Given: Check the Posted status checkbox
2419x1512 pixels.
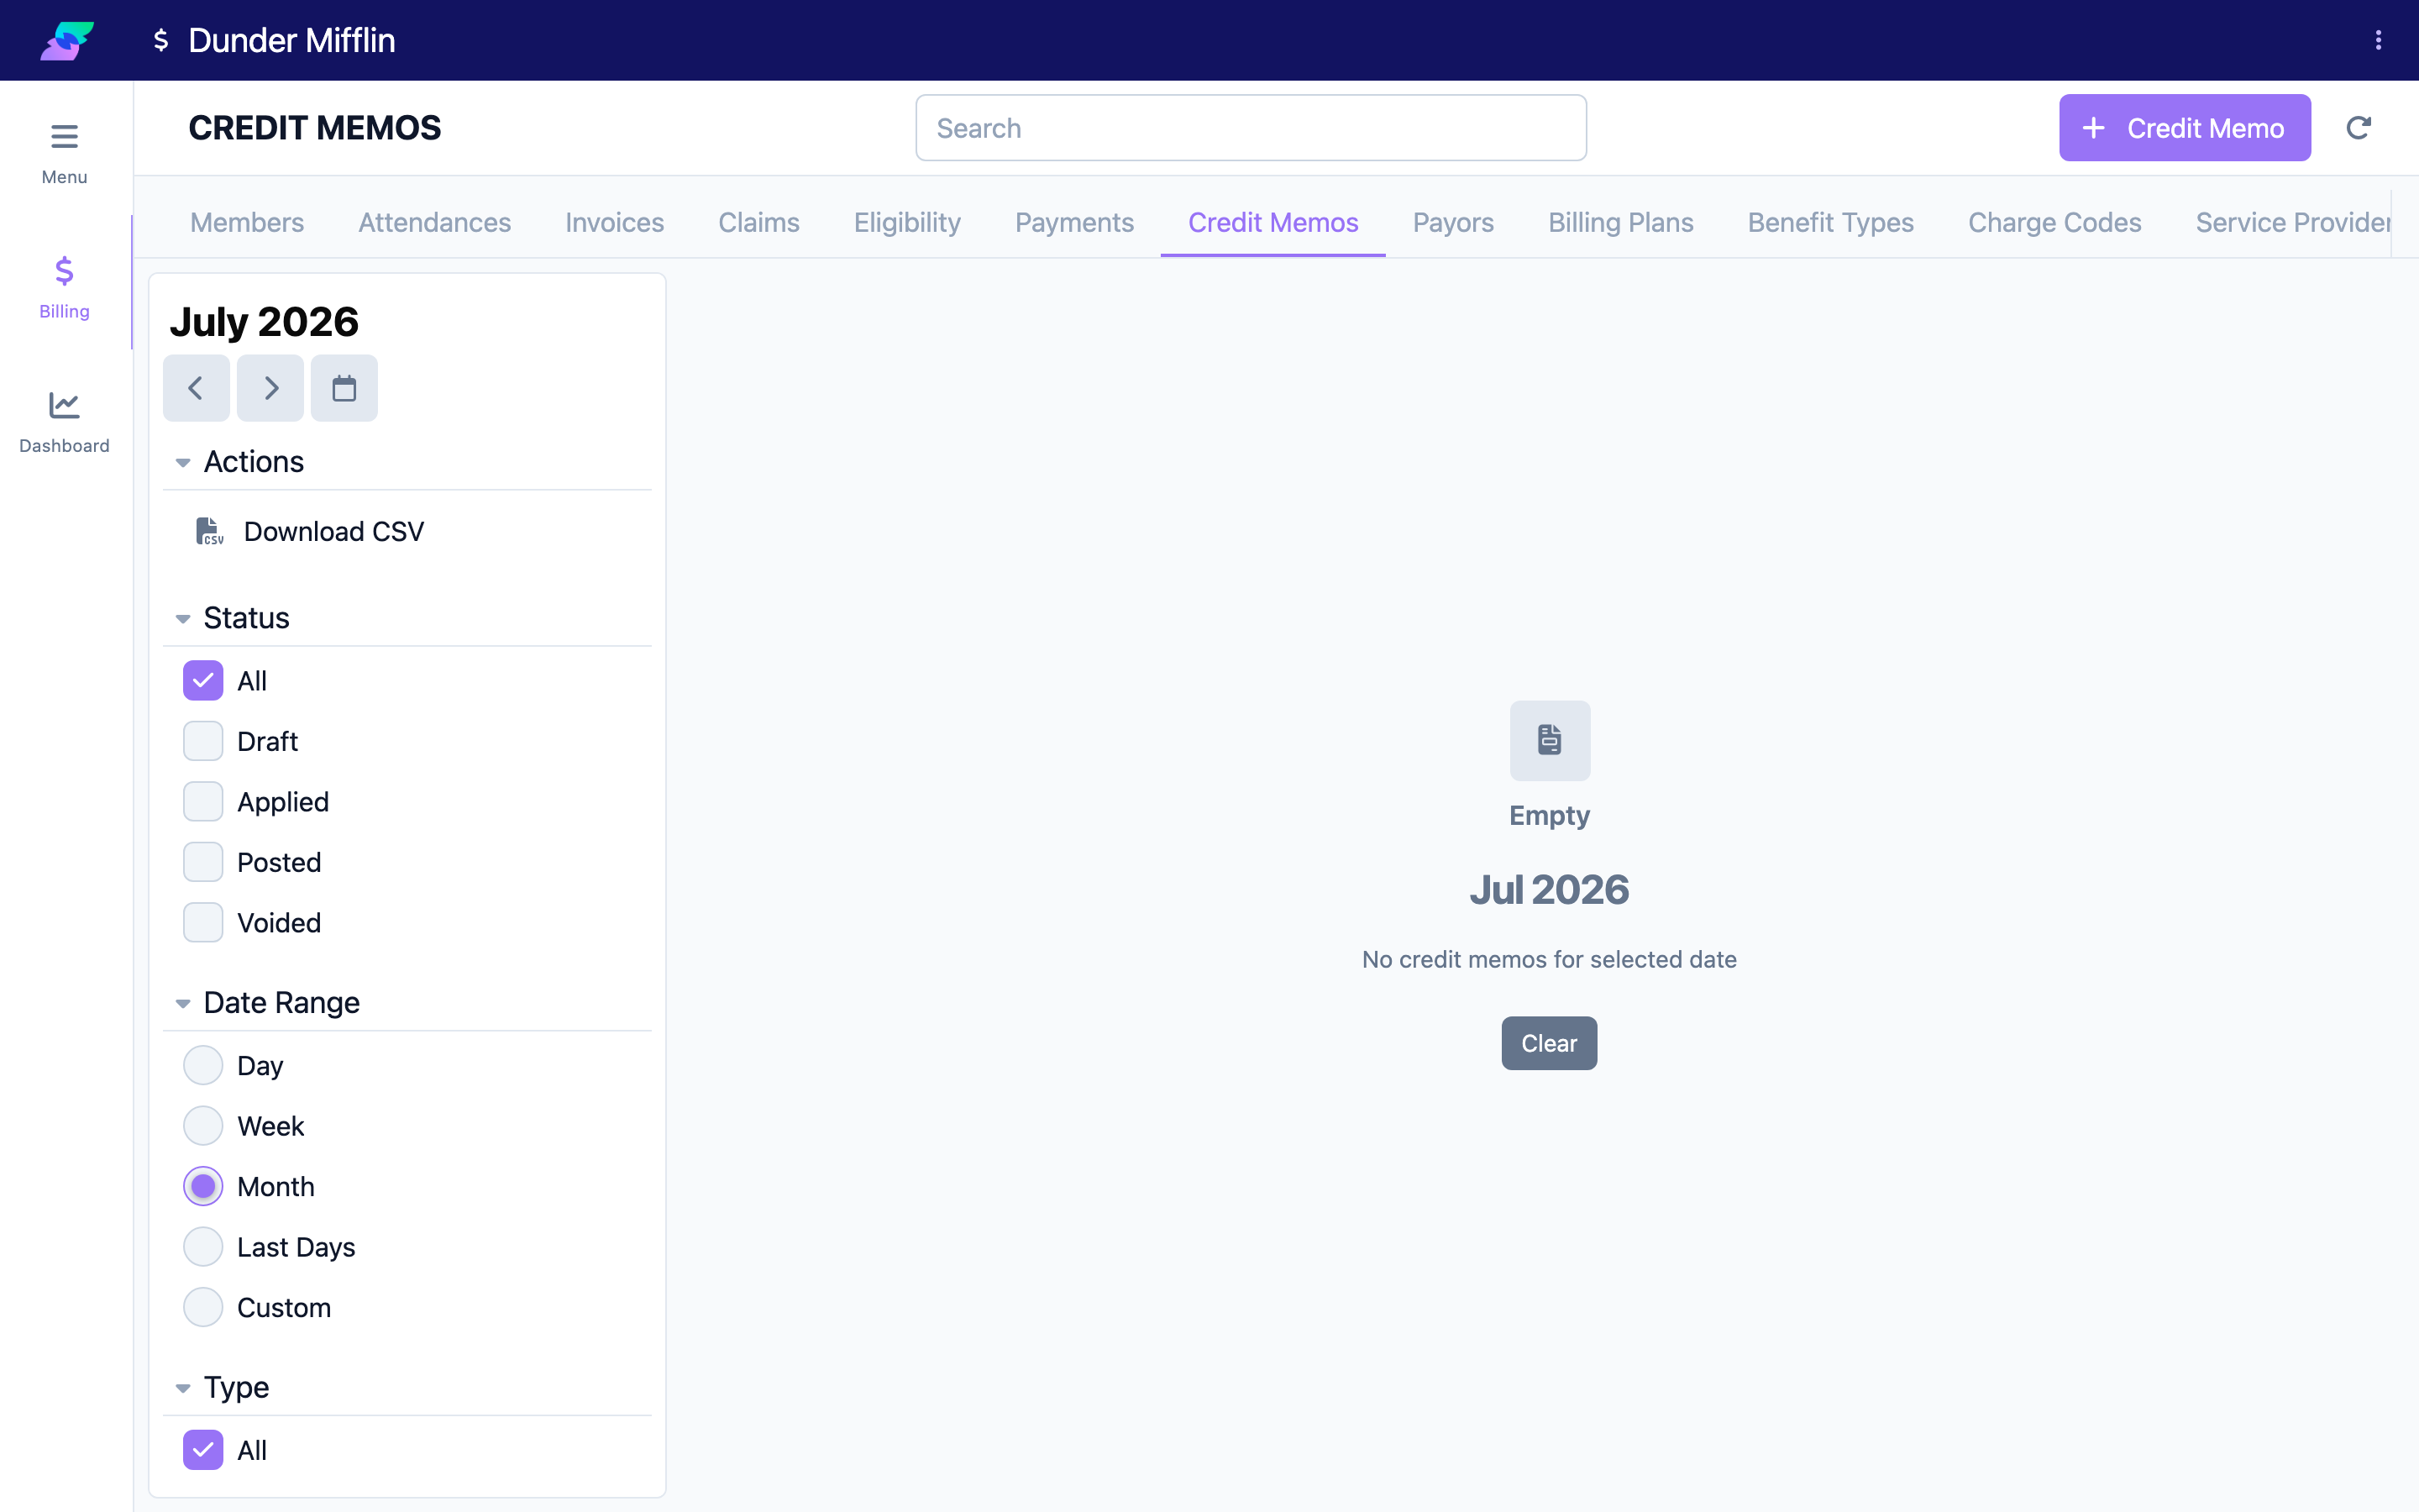Looking at the screenshot, I should pyautogui.click(x=203, y=862).
